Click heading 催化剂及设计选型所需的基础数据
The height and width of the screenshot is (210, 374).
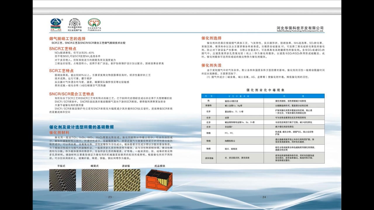point(81,127)
